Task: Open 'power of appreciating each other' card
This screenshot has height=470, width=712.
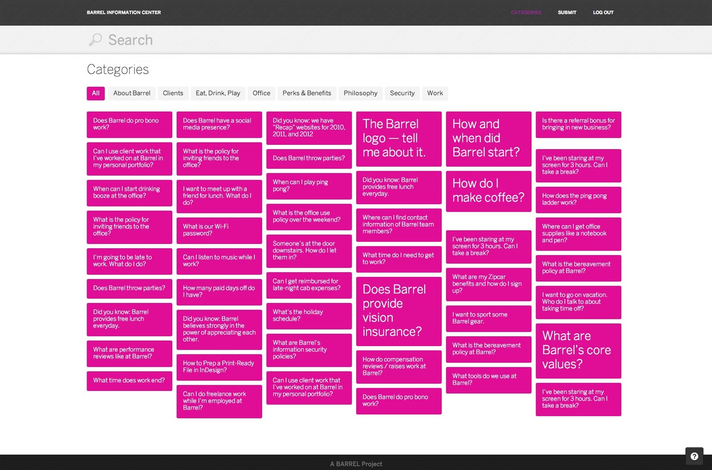Action: click(219, 329)
